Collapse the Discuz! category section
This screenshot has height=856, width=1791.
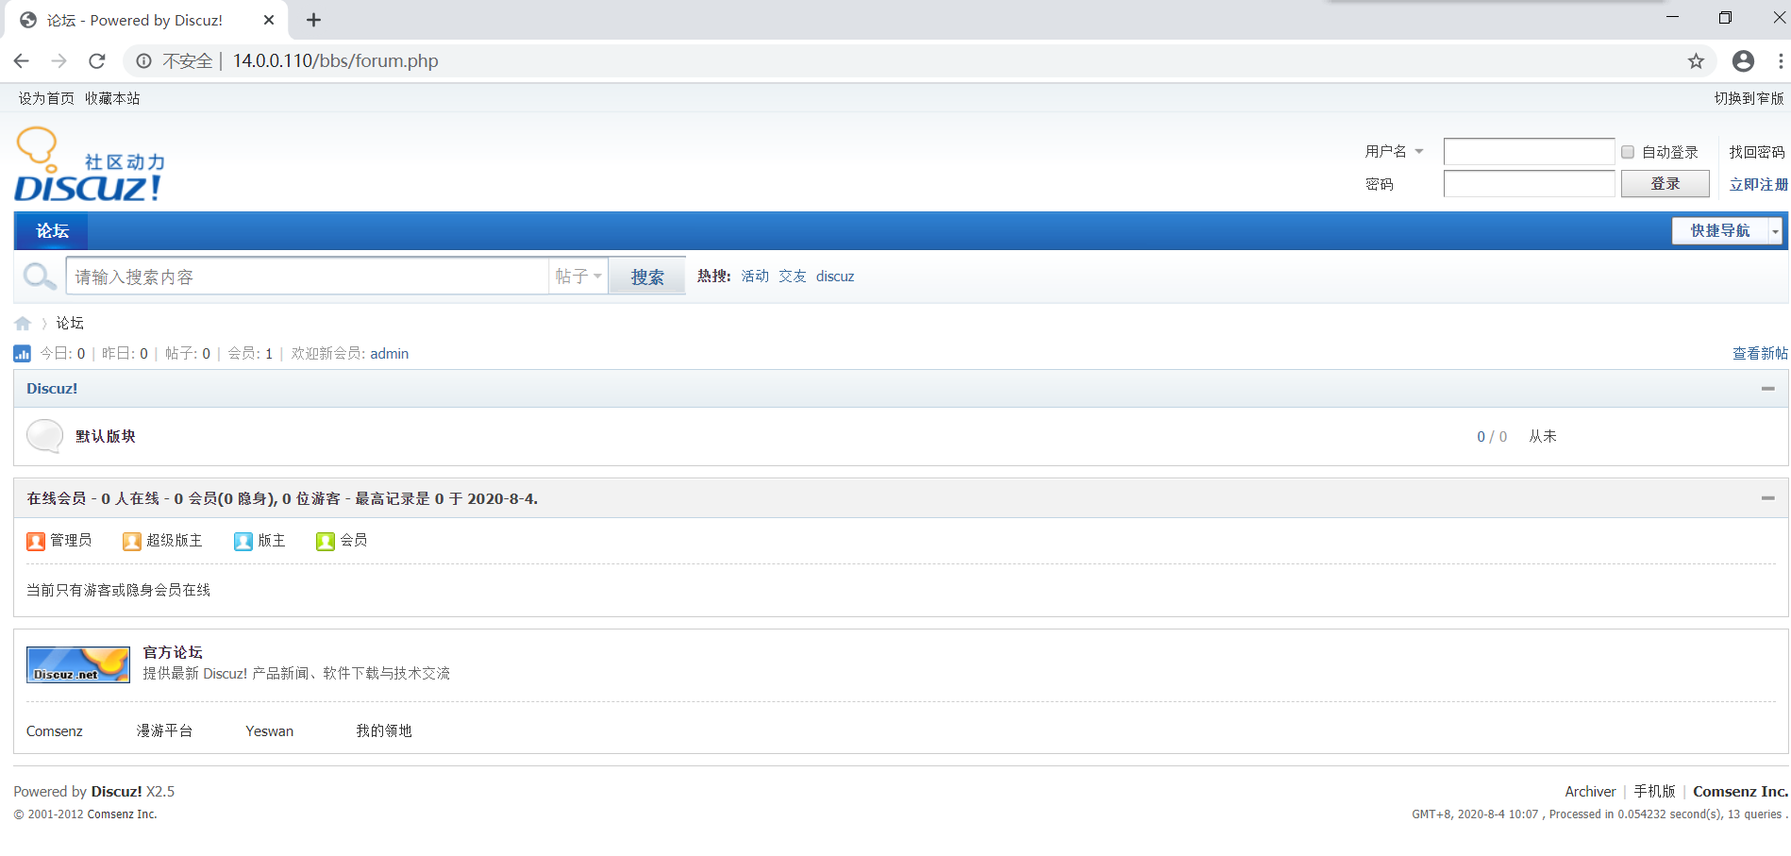[x=1768, y=389]
